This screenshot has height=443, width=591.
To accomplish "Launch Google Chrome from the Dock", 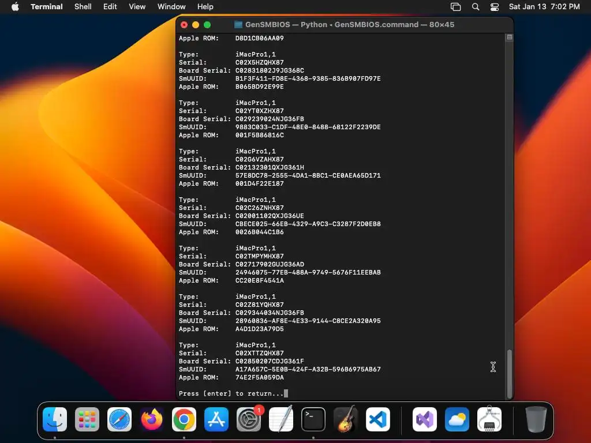I will click(184, 419).
